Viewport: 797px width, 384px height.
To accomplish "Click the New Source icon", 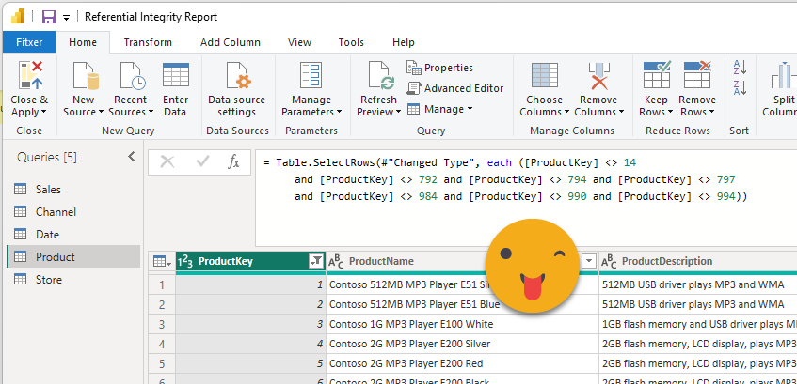I will tap(84, 75).
